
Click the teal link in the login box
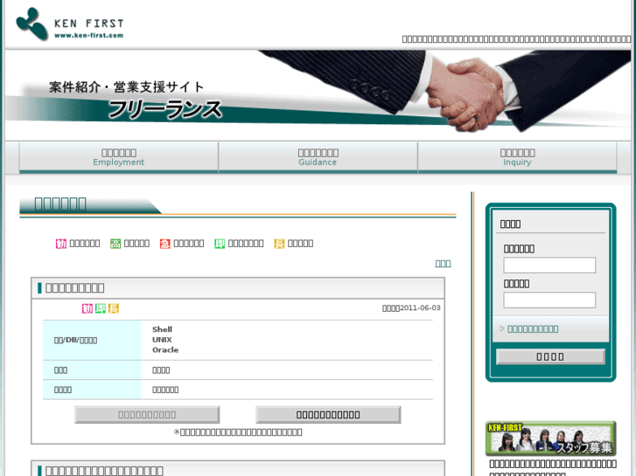tap(533, 329)
